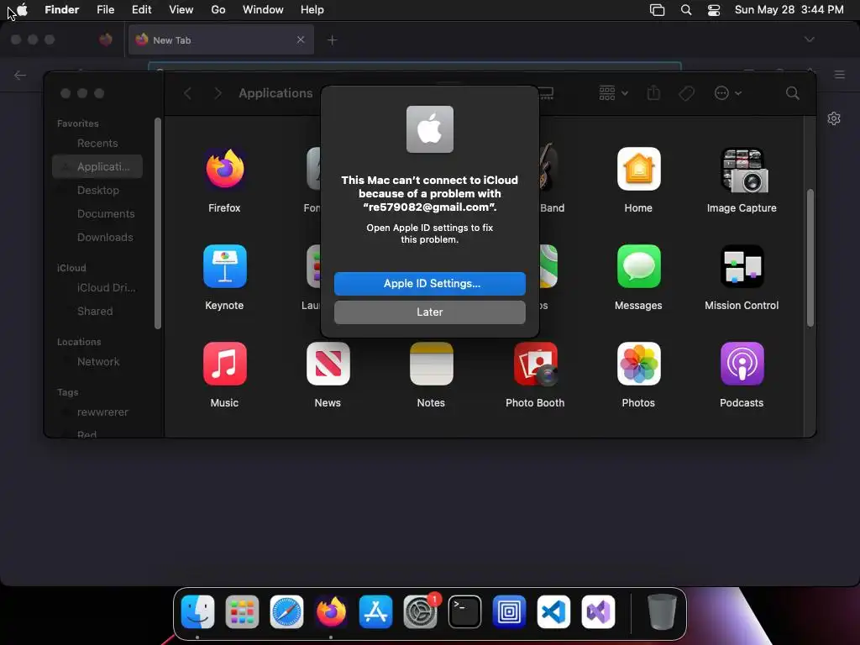Viewport: 860px width, 645px height.
Task: Select Applications in Finder sidebar
Action: 97,167
